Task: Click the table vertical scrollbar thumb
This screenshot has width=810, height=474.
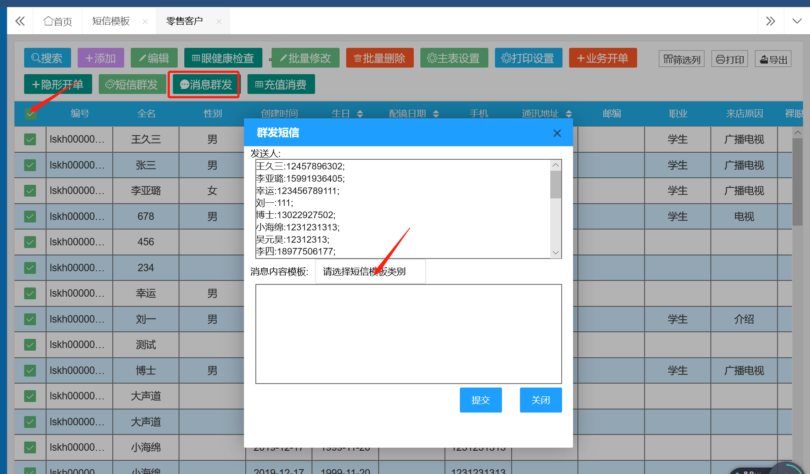Action: (x=797, y=182)
